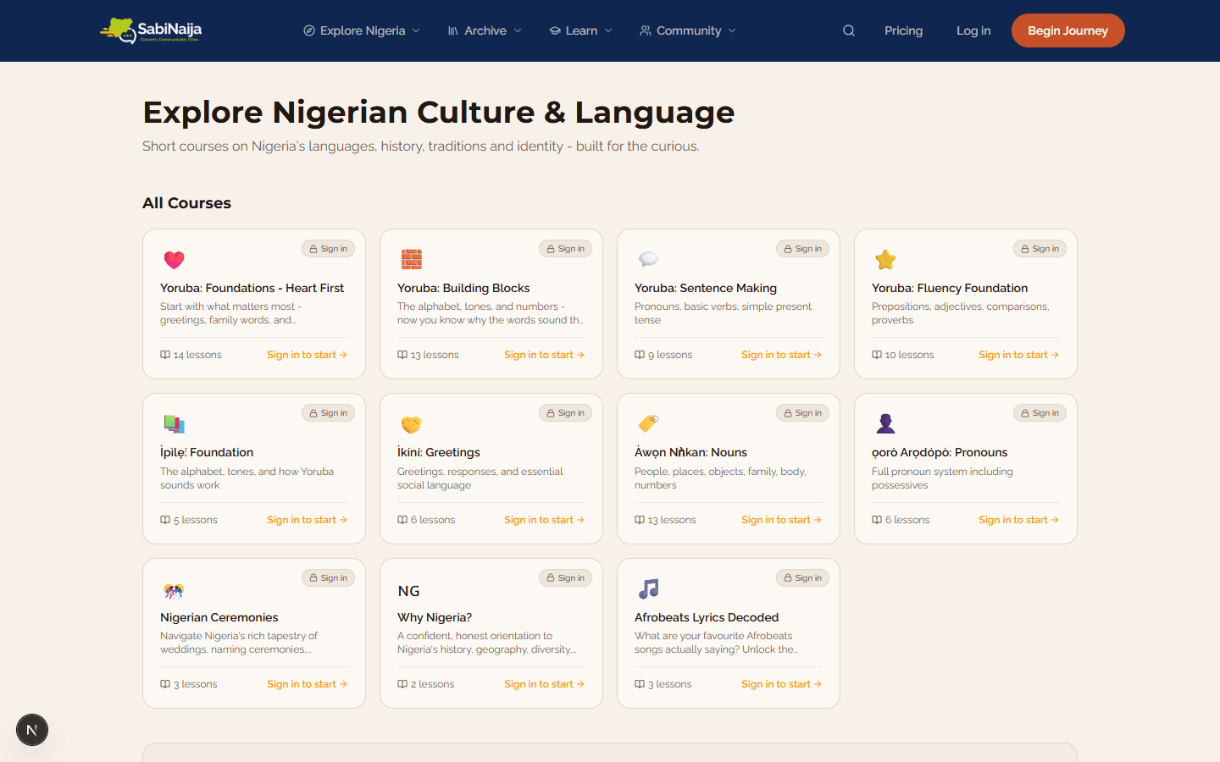The width and height of the screenshot is (1220, 762).
Task: Click Sign in lock badge on Why Nigeria card
Action: point(565,578)
